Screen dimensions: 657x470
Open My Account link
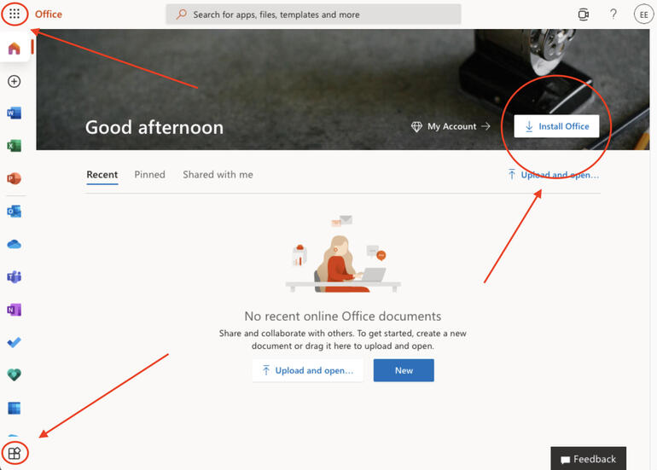point(451,126)
